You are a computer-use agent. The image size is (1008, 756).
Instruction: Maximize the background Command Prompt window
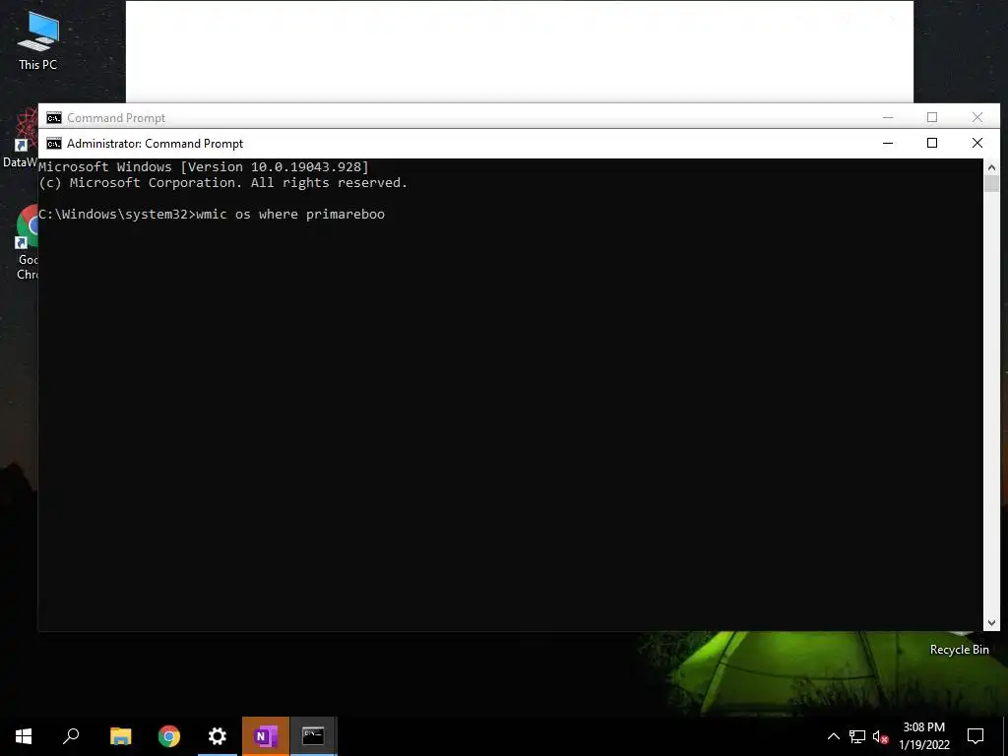[x=932, y=117]
